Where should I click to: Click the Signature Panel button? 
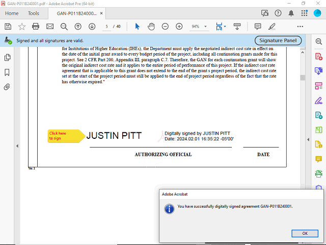[278, 40]
